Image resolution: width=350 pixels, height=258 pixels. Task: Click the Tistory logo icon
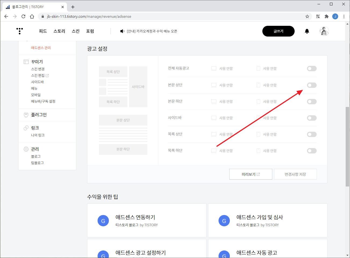[20, 31]
